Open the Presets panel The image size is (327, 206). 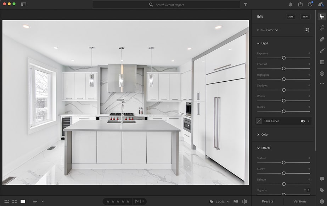point(268,201)
